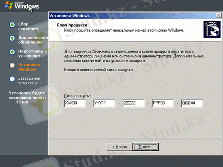Screen dimensions: 223x167
Task: Click the 'Установка Windows' orange step label
Action: click(x=29, y=67)
